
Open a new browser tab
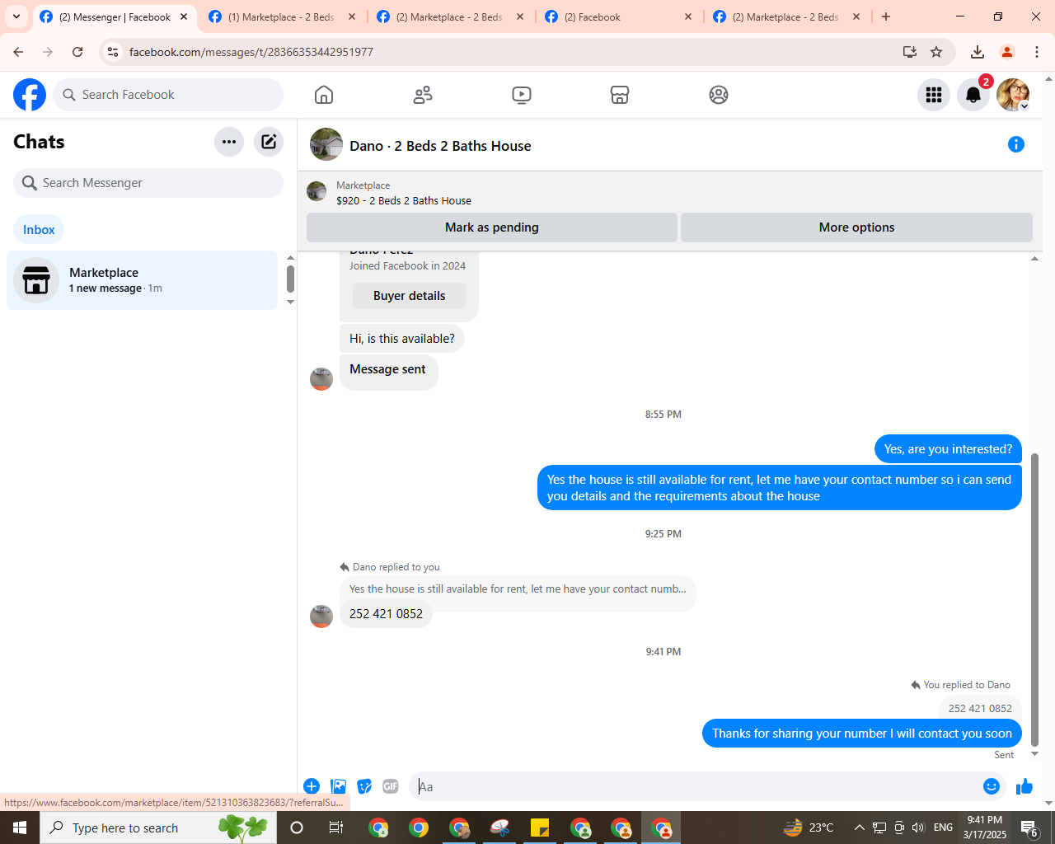(886, 16)
